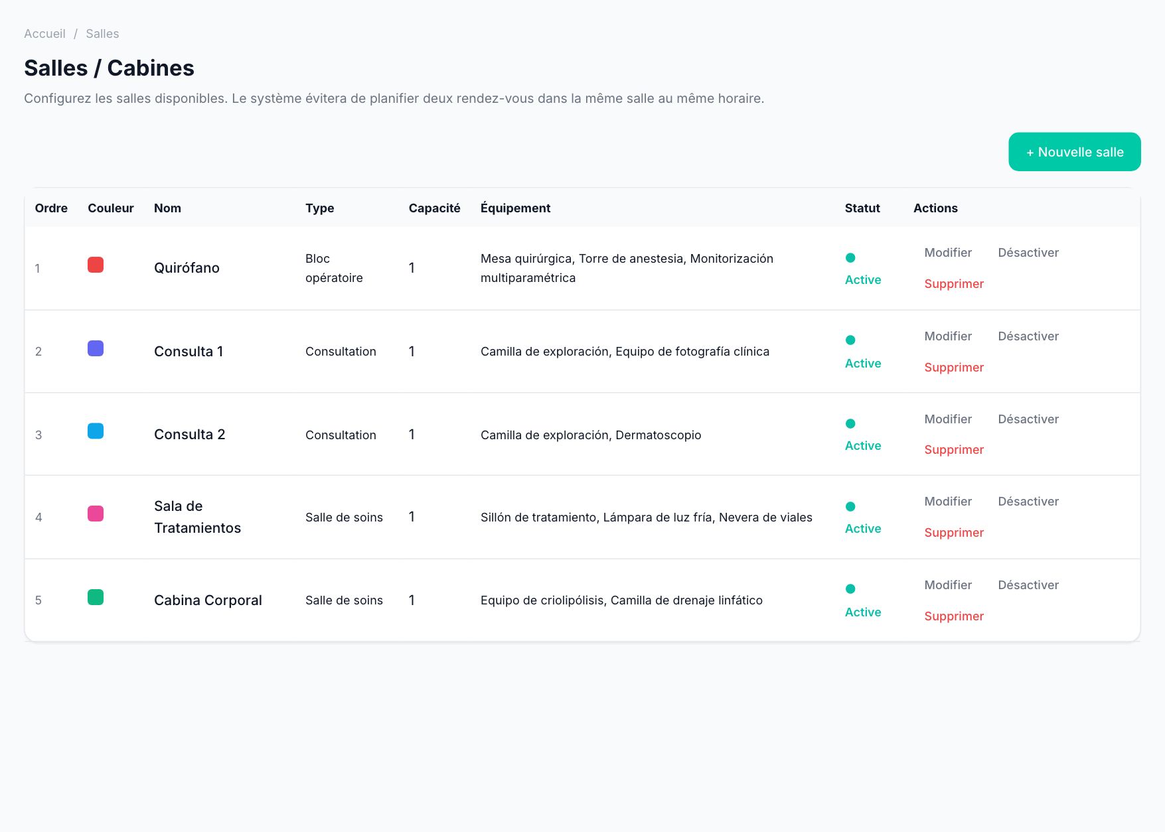The image size is (1165, 832).
Task: Create a new room with Nouvelle salle
Action: coord(1074,152)
